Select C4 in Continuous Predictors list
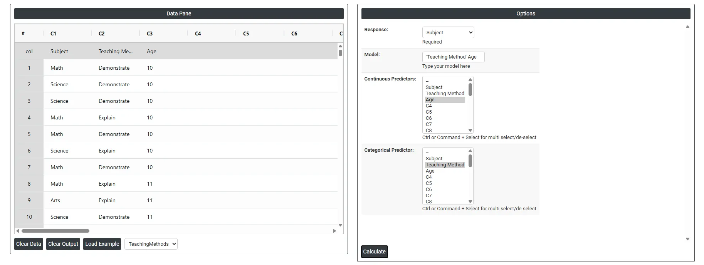Screen dimensions: 704x265 coord(445,106)
